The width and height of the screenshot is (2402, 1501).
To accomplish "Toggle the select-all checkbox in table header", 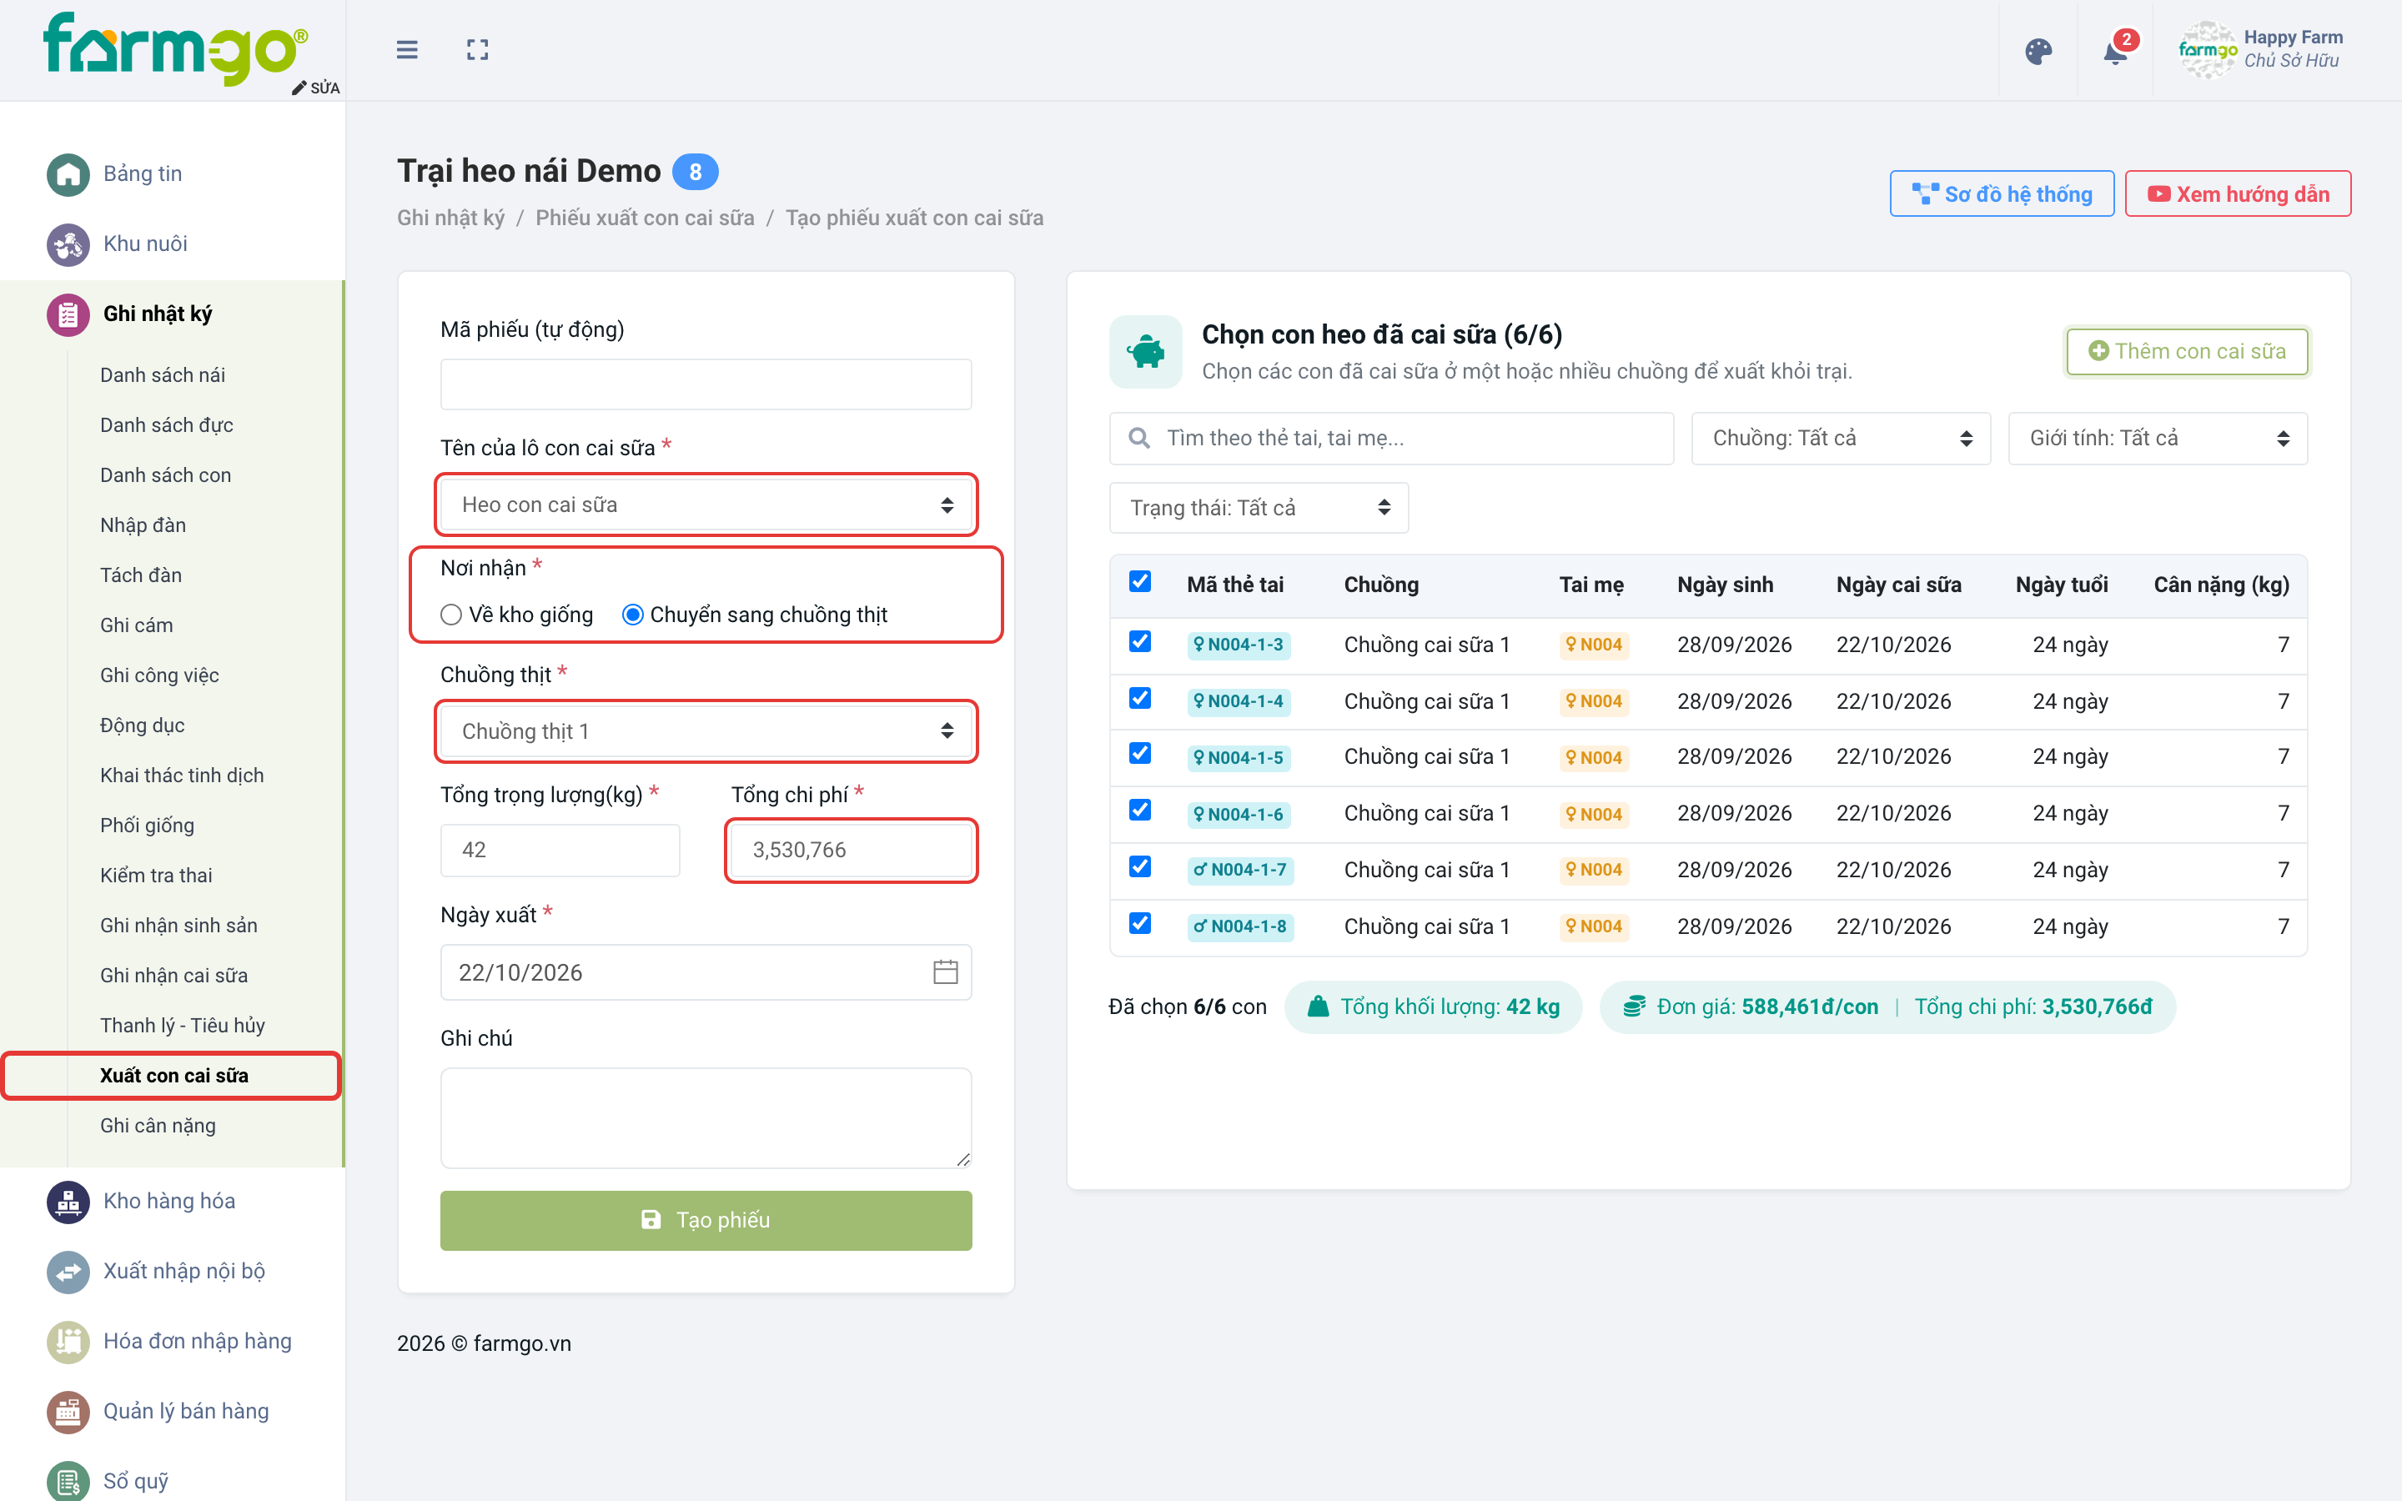I will pyautogui.click(x=1139, y=582).
